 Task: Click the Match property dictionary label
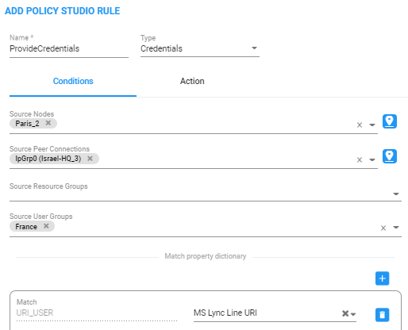coord(206,256)
